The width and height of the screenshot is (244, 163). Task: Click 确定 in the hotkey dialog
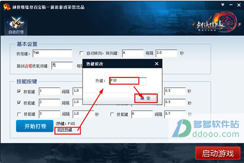[x=146, y=98]
